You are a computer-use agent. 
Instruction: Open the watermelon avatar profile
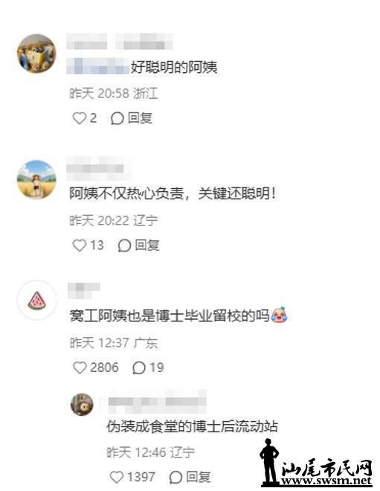[x=36, y=300]
